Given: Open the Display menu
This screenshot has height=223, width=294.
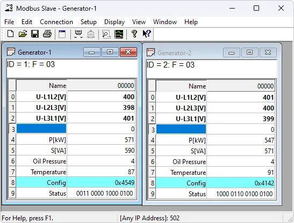Looking at the screenshot, I should [x=114, y=22].
